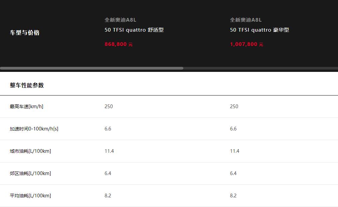Click the second 全新奥迪A8L label above 豪华型
Screen dimensions: 338x207
coord(246,20)
